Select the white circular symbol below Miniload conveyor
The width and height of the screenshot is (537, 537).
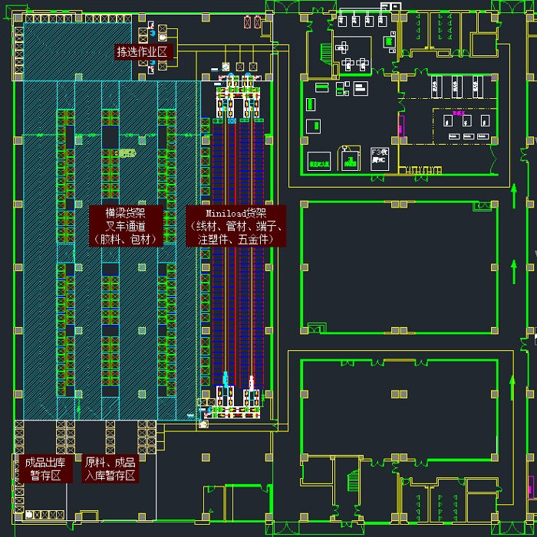pyautogui.click(x=203, y=424)
